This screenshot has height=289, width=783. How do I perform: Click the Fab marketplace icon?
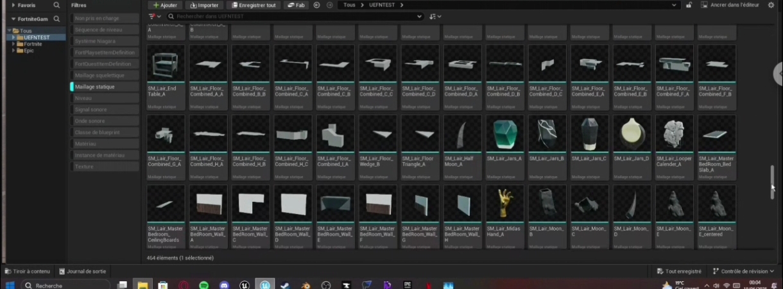click(x=290, y=5)
